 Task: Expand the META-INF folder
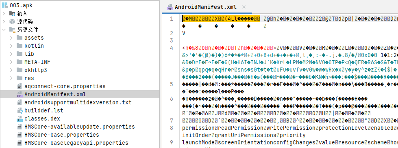tap(11, 62)
